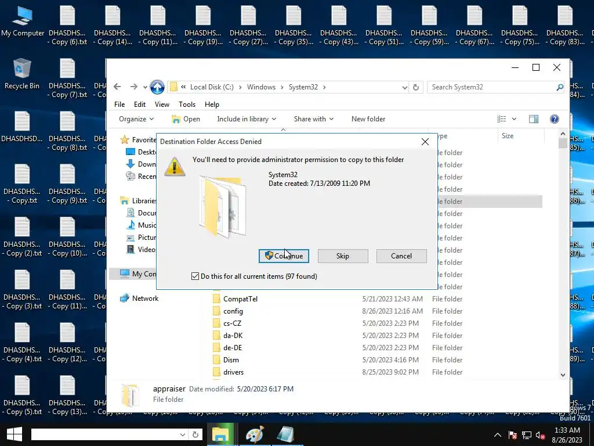Click the Up one level blue arrow
594x446 pixels.
pyautogui.click(x=157, y=87)
